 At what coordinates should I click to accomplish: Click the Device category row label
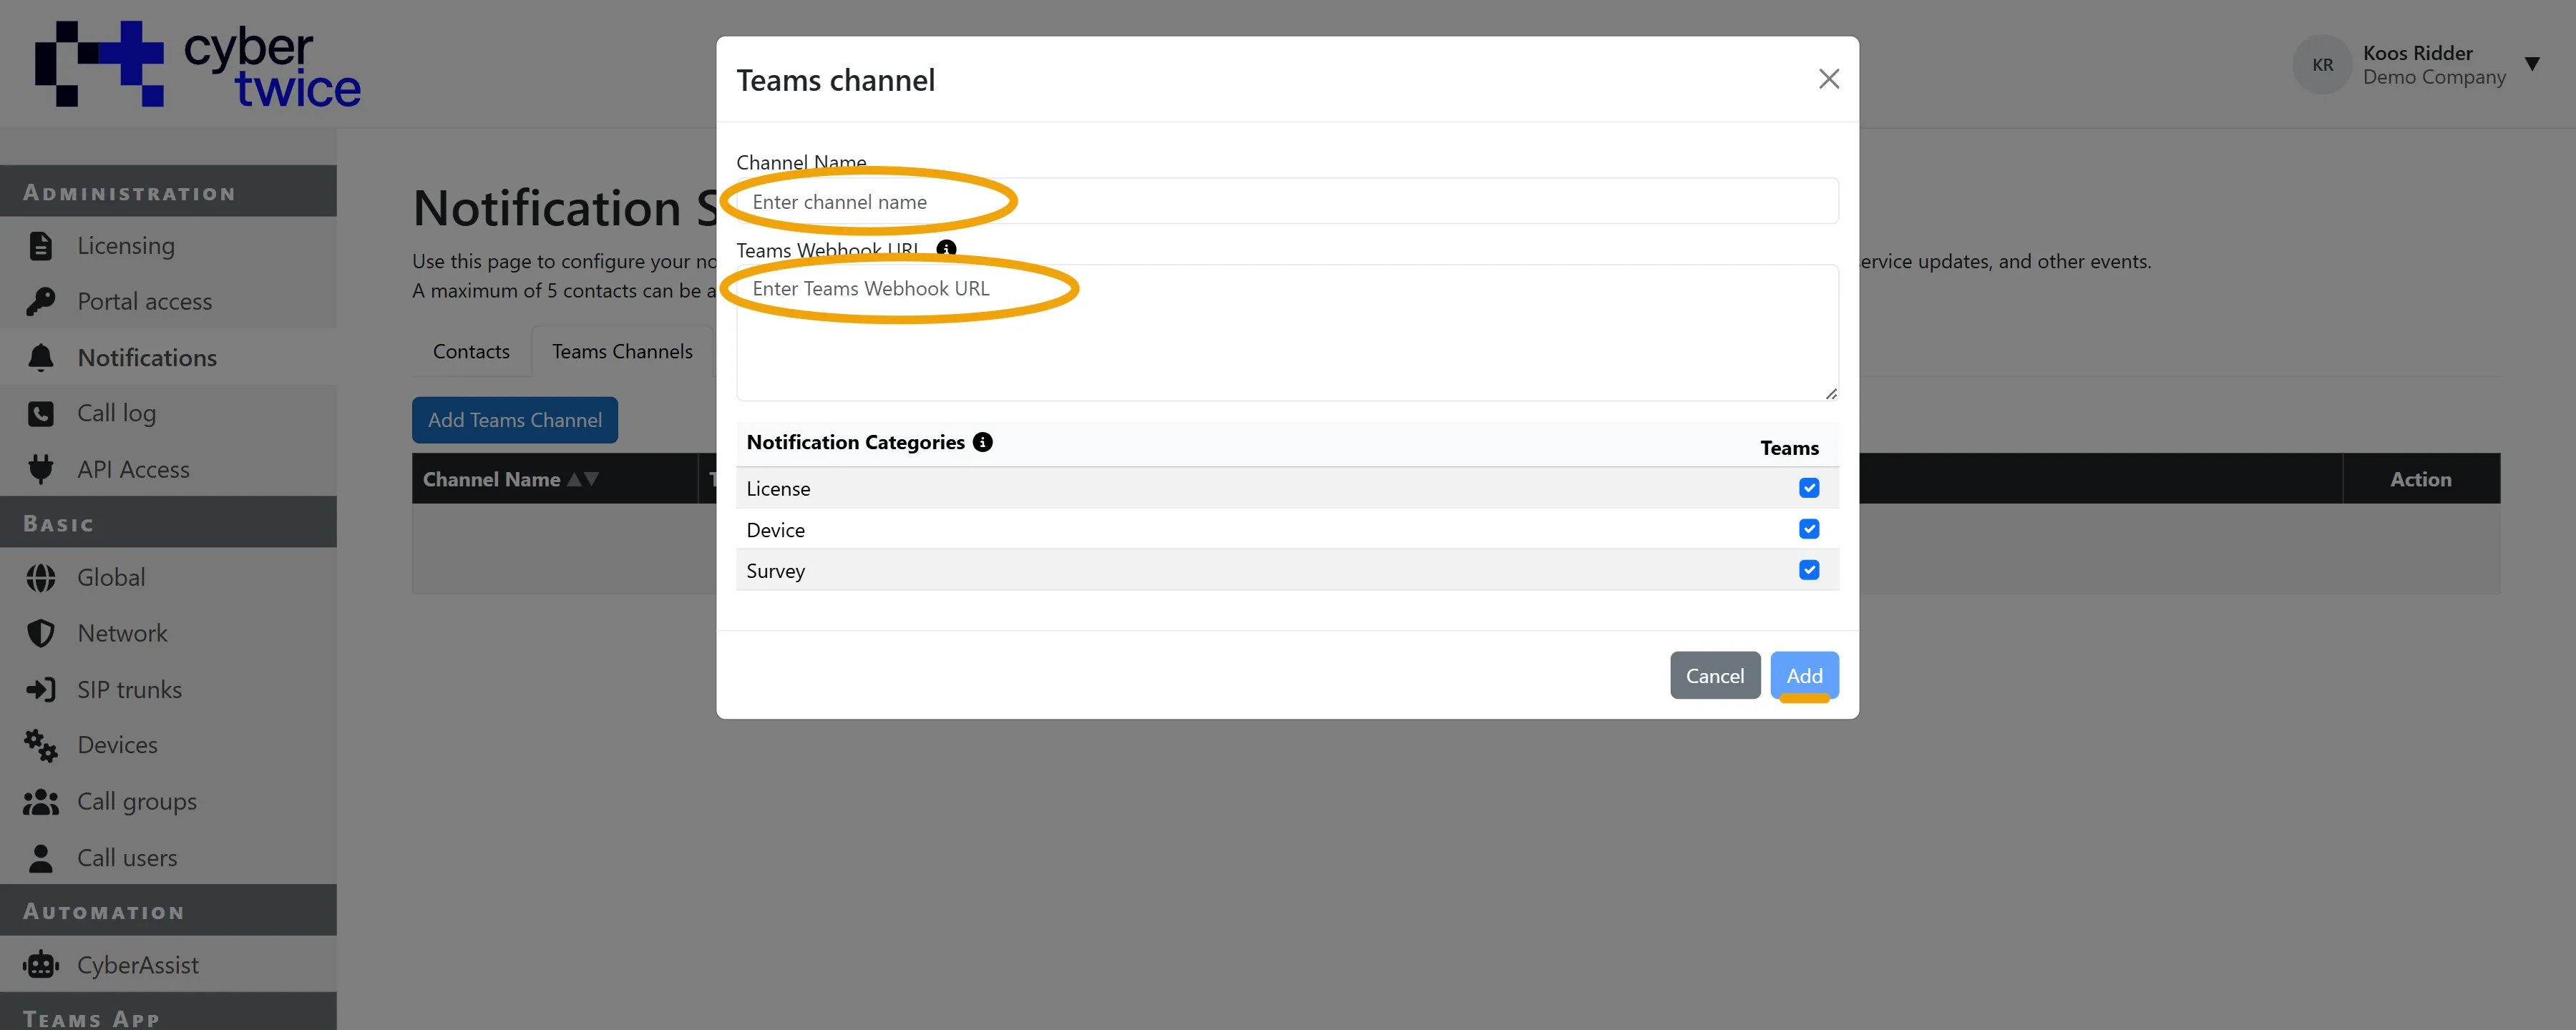(x=775, y=530)
